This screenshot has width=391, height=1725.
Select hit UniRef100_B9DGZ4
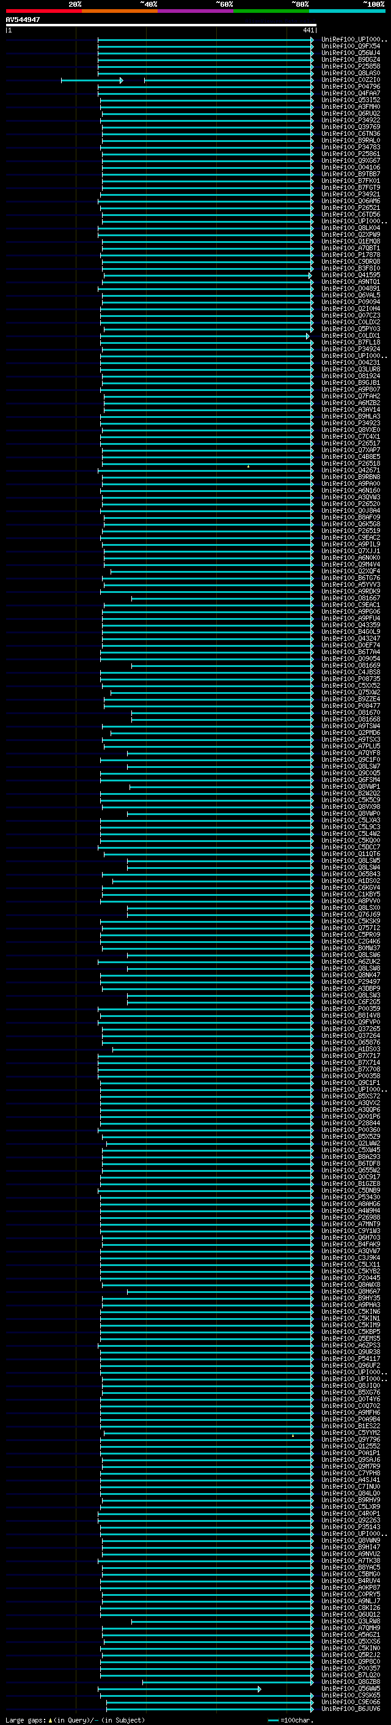(x=351, y=59)
